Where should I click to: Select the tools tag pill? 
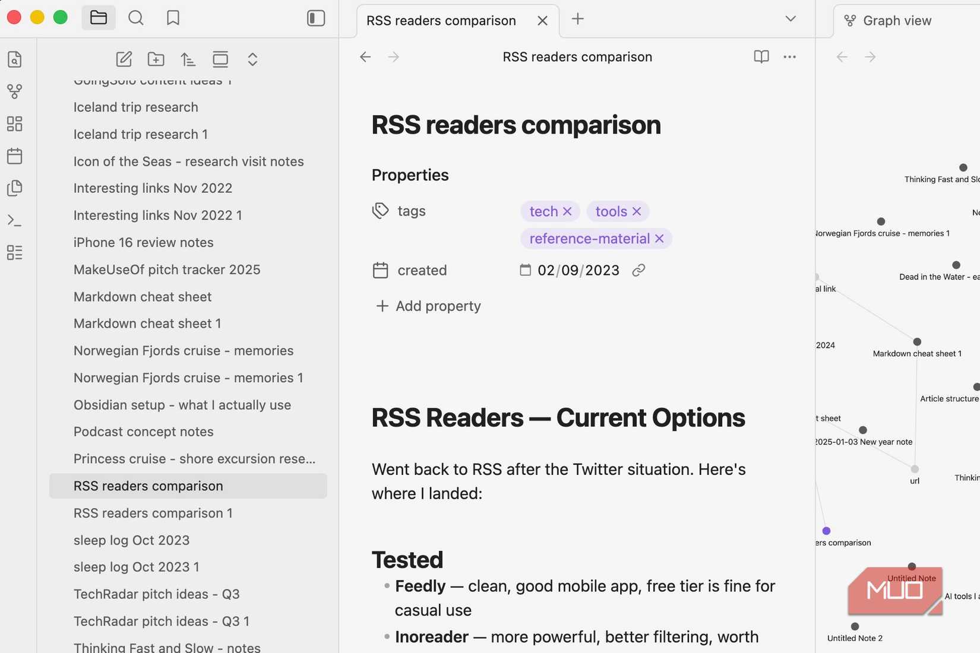618,211
